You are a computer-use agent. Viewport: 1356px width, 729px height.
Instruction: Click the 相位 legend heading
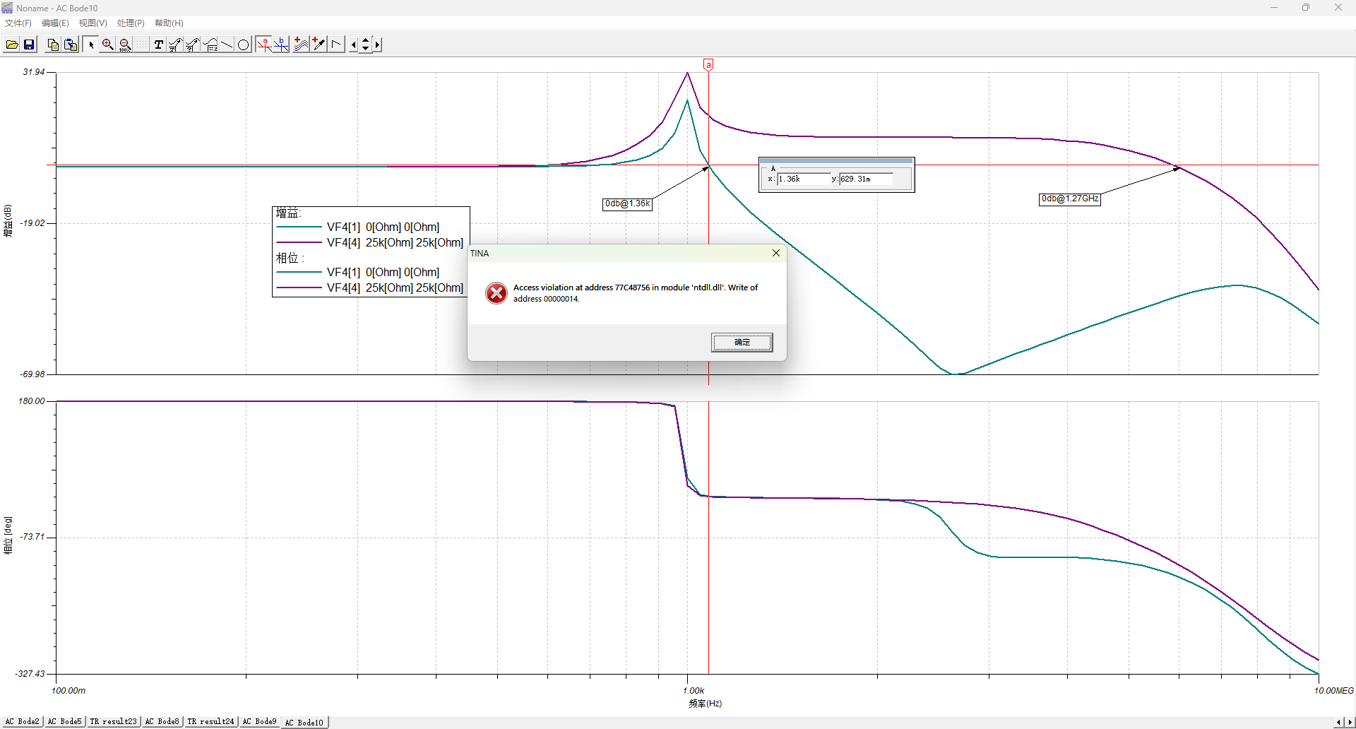point(290,259)
